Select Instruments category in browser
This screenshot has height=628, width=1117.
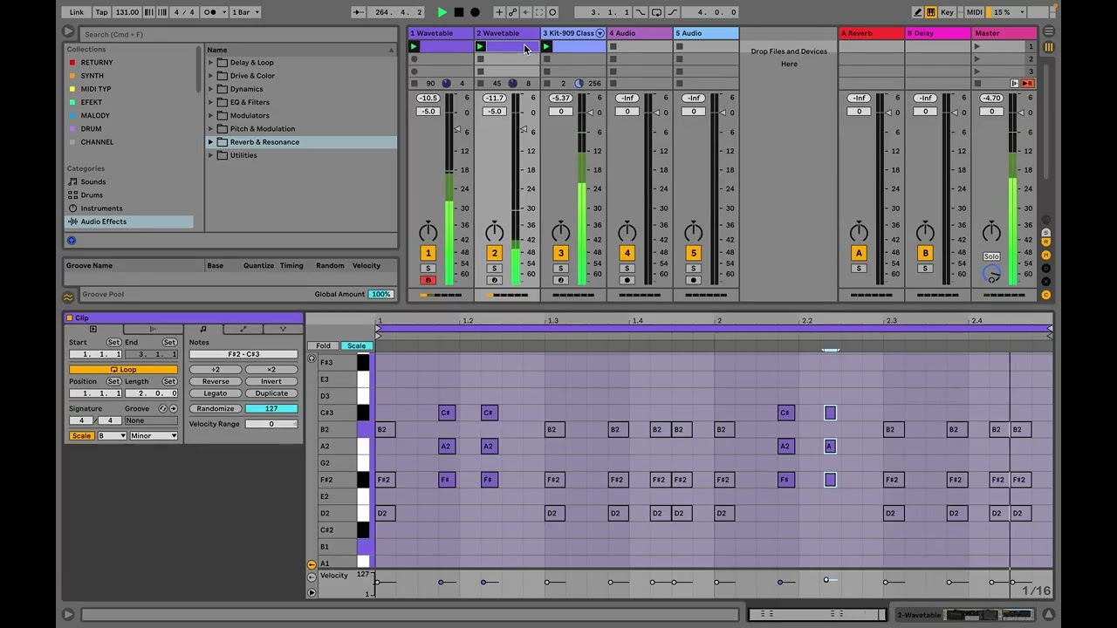click(101, 208)
